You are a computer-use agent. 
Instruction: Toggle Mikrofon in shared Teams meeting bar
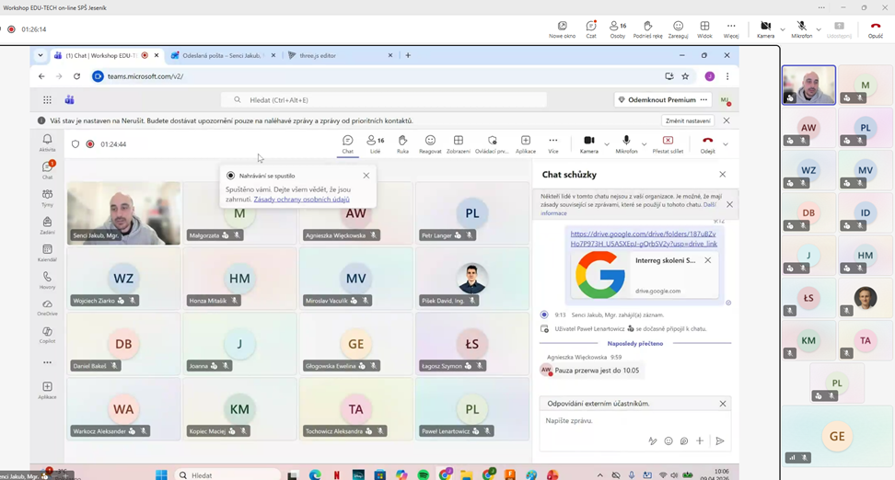(x=626, y=143)
